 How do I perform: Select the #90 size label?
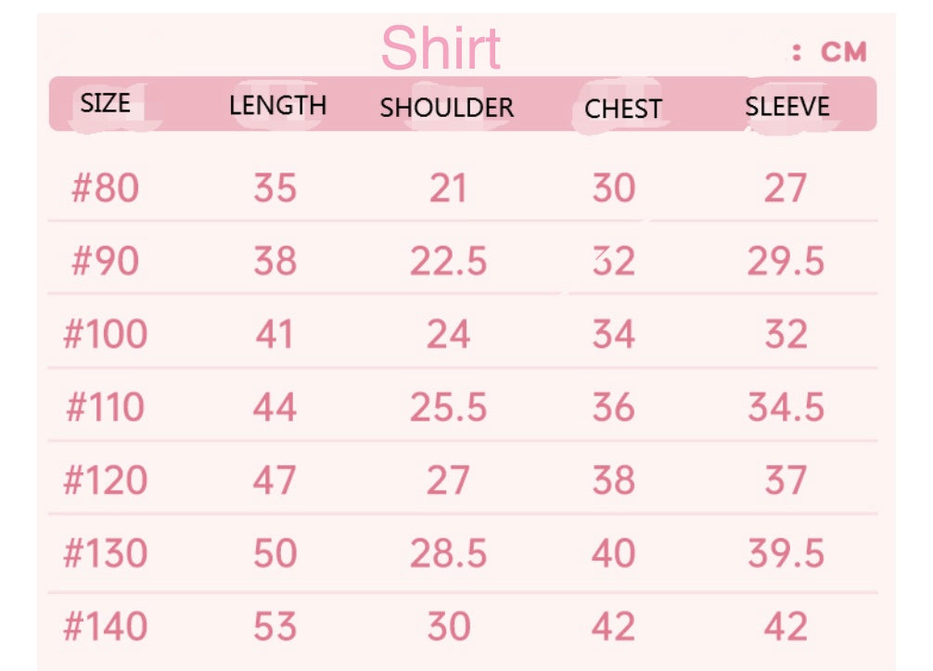[x=105, y=262]
